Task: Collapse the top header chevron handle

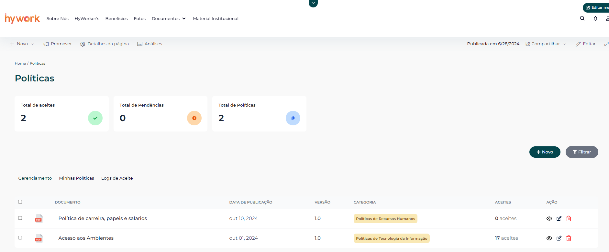Action: [x=313, y=3]
